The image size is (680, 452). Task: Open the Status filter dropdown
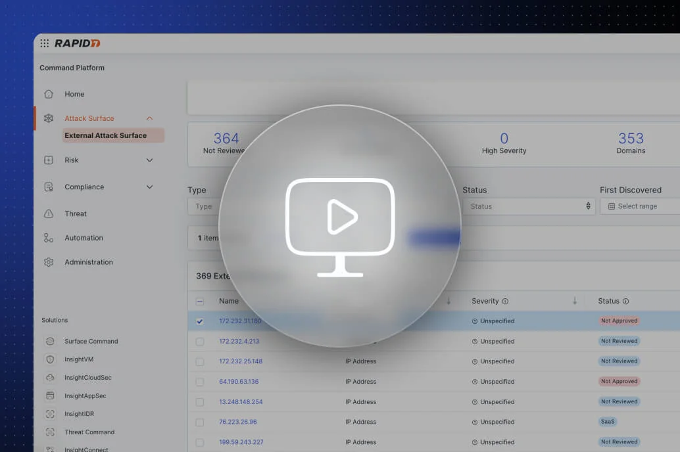tap(529, 206)
